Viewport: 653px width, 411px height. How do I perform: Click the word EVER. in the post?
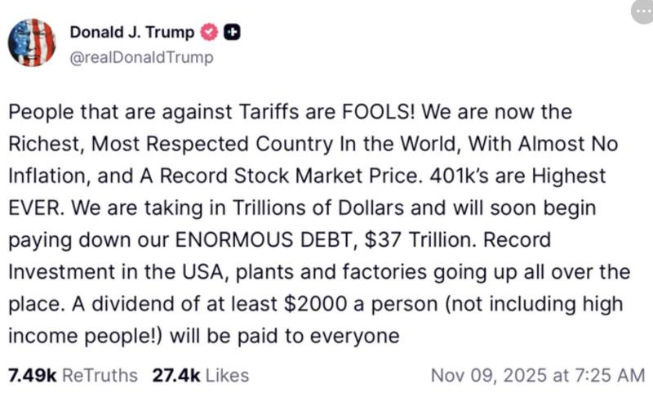(35, 208)
